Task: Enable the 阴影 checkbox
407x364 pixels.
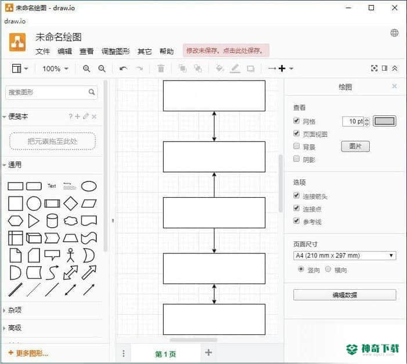Action: (297, 159)
